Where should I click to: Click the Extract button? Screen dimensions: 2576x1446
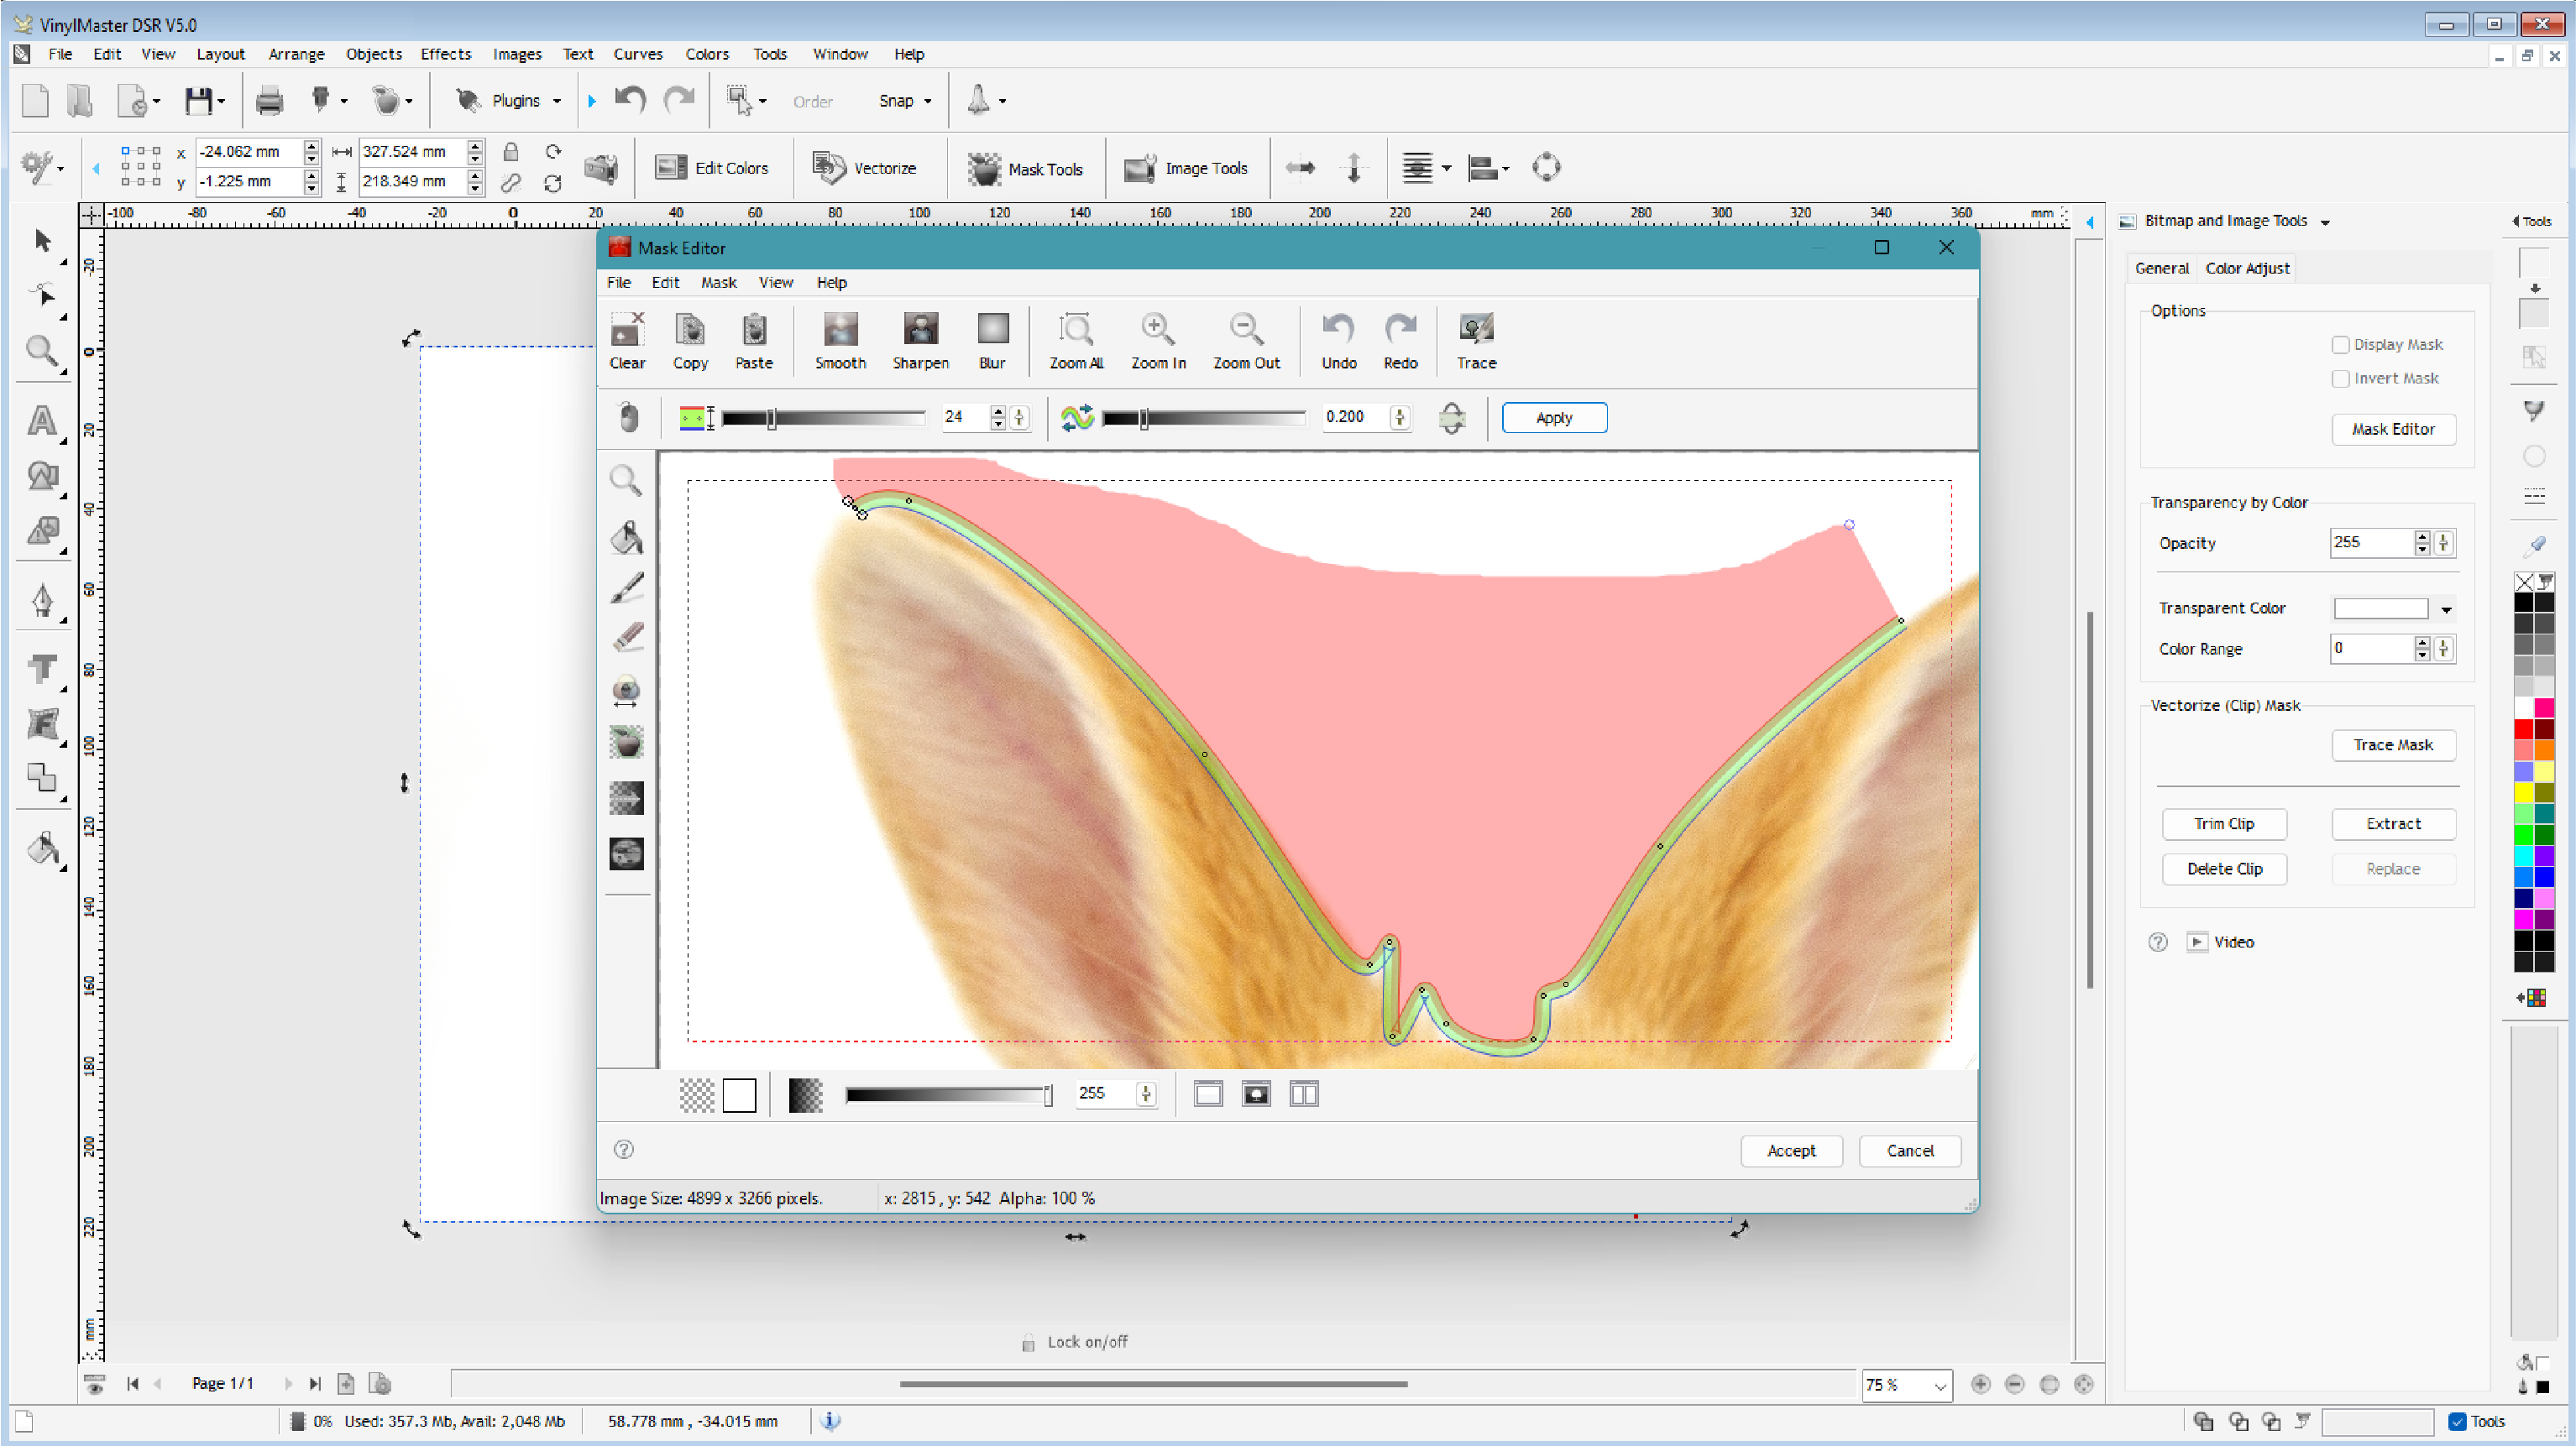[x=2393, y=824]
